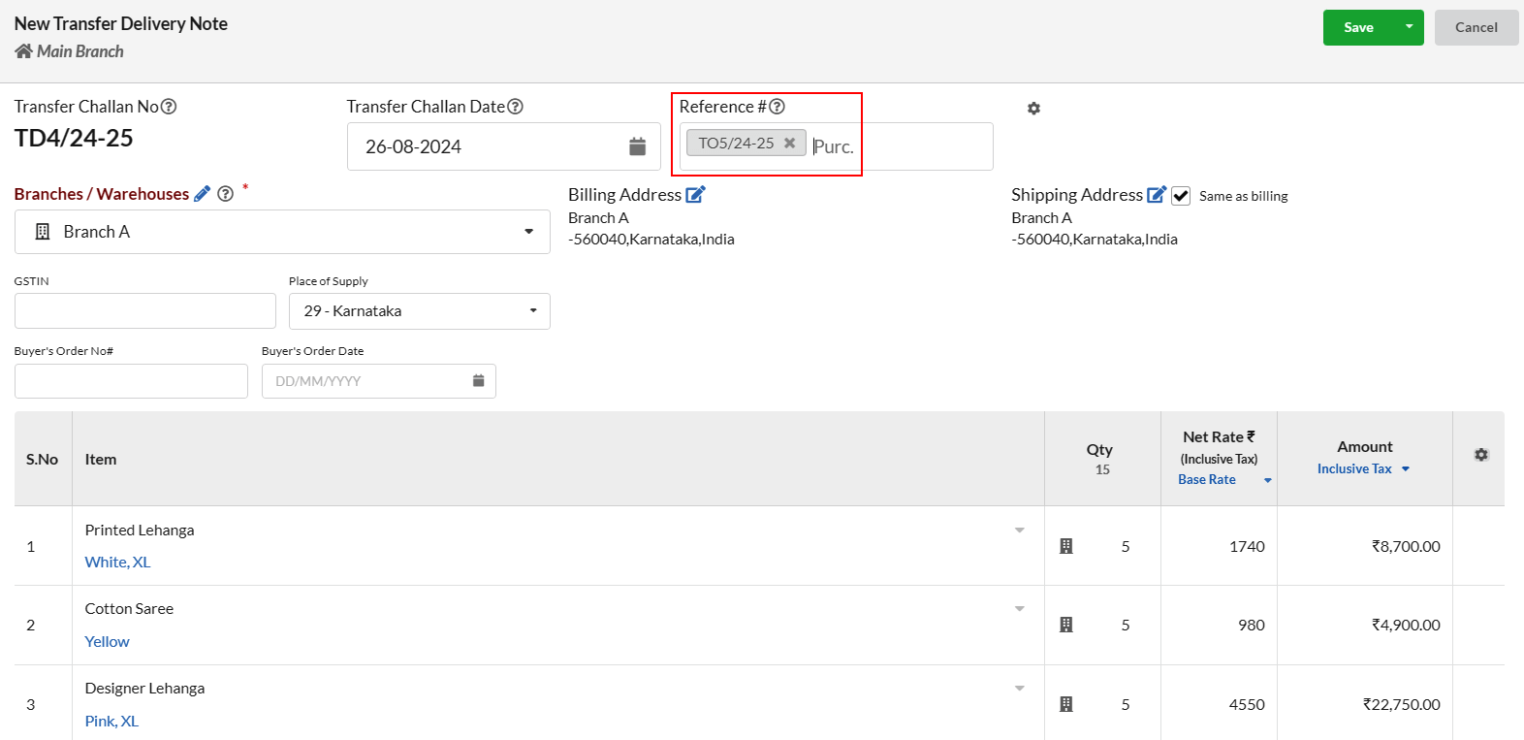
Task: Edit Branches / Warehouses with pencil icon
Action: (202, 194)
